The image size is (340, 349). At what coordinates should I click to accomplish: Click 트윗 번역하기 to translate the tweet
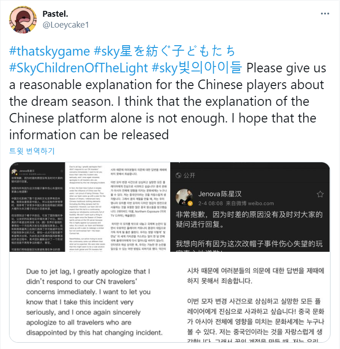point(32,151)
